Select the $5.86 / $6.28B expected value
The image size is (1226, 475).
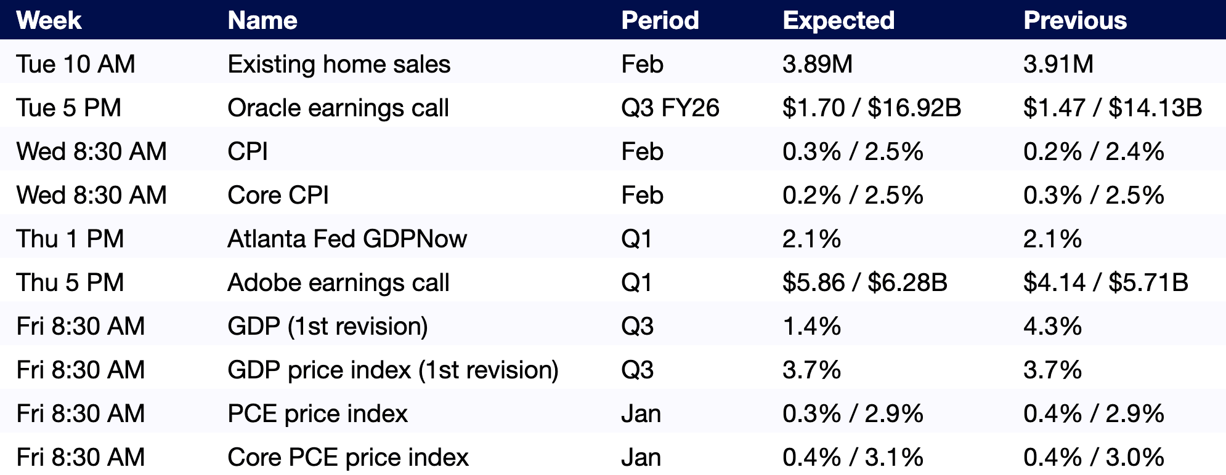(x=865, y=282)
